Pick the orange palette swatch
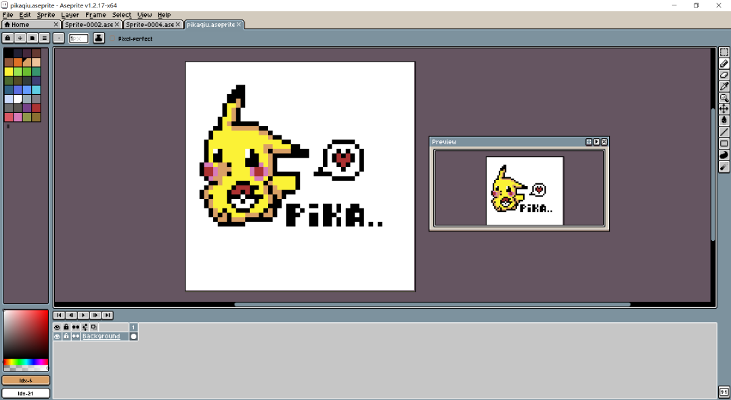This screenshot has width=731, height=400. pyautogui.click(x=18, y=62)
